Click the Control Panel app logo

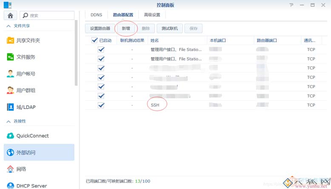[x=8, y=5]
